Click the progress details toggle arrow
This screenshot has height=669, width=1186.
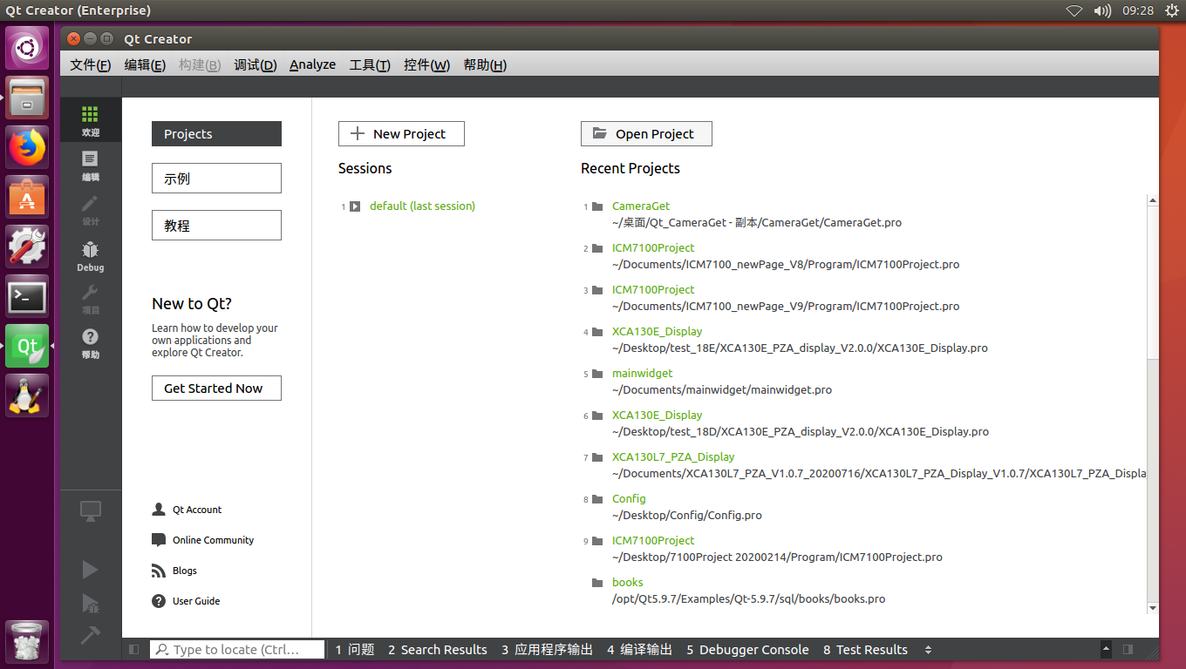[1107, 650]
